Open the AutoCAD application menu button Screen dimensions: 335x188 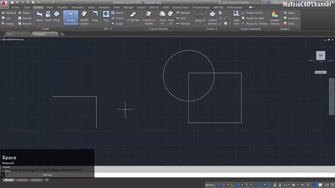click(4, 4)
